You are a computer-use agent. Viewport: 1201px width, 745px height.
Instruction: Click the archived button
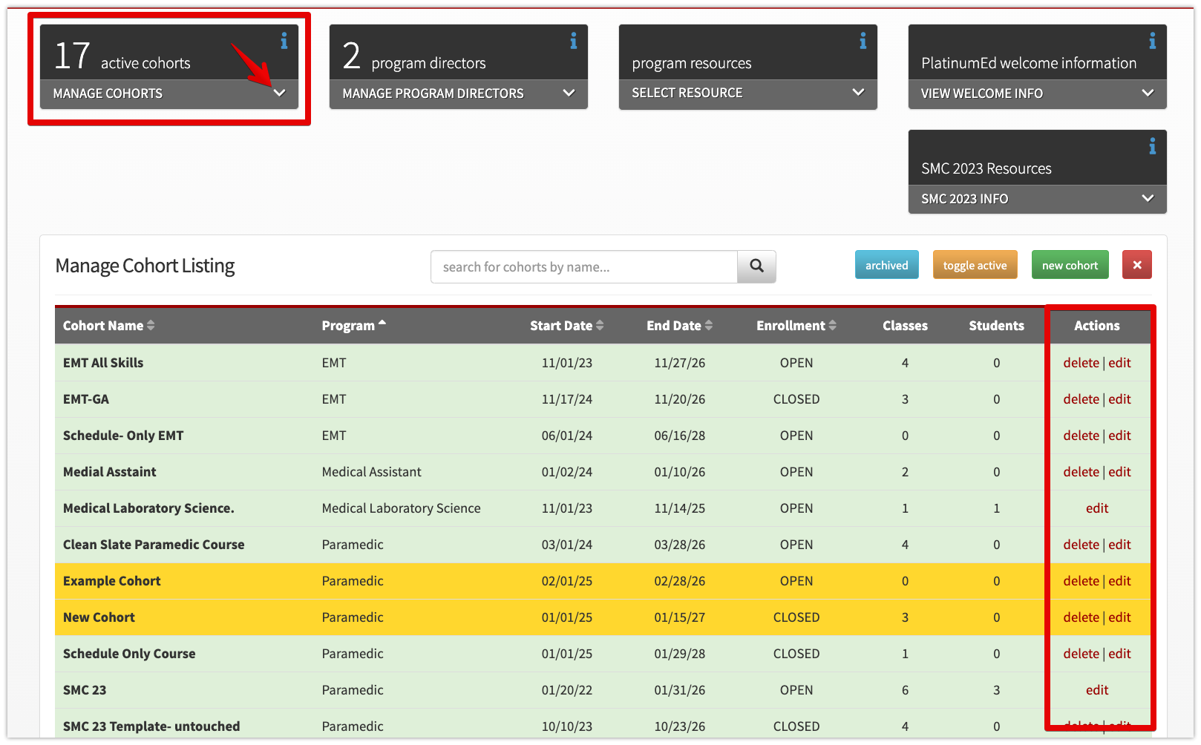pos(887,265)
